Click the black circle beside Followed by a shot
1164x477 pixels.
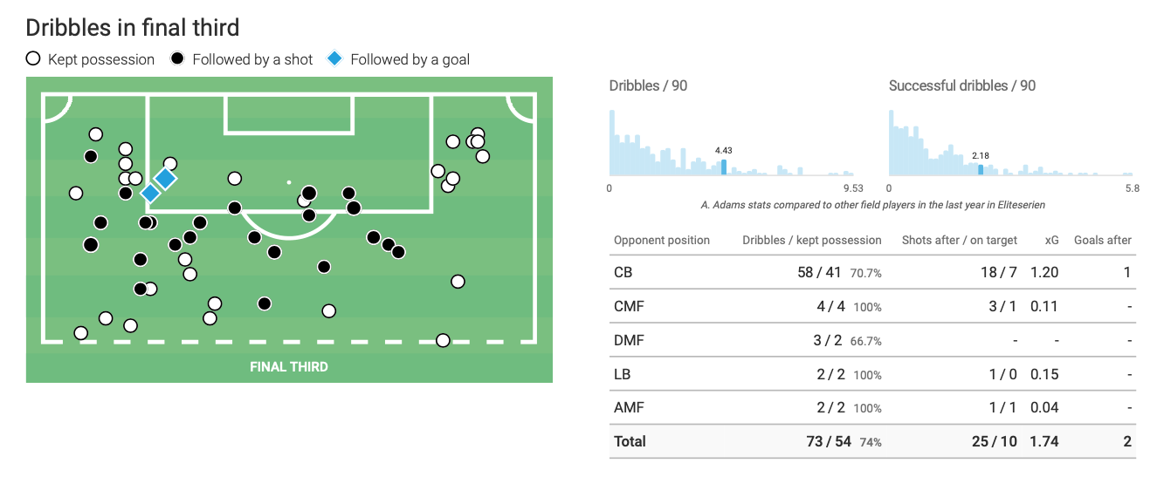(x=178, y=59)
